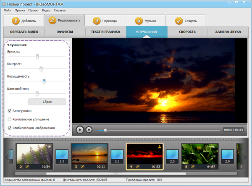
Task: Switch to the СКОРОСТЬ tab
Action: (x=187, y=32)
